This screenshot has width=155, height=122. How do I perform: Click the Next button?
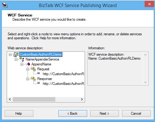pyautogui.click(x=105, y=113)
